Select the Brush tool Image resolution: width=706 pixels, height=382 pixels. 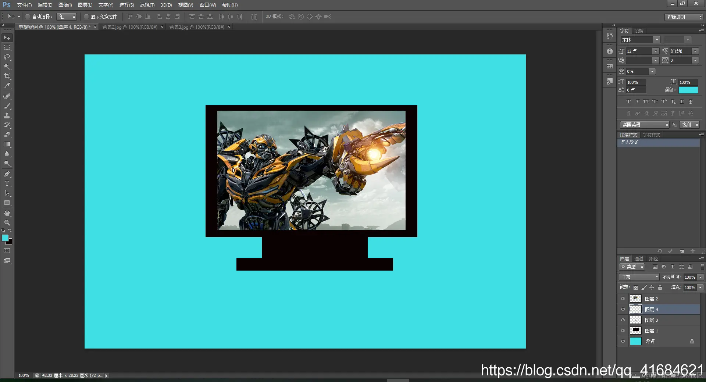click(7, 106)
